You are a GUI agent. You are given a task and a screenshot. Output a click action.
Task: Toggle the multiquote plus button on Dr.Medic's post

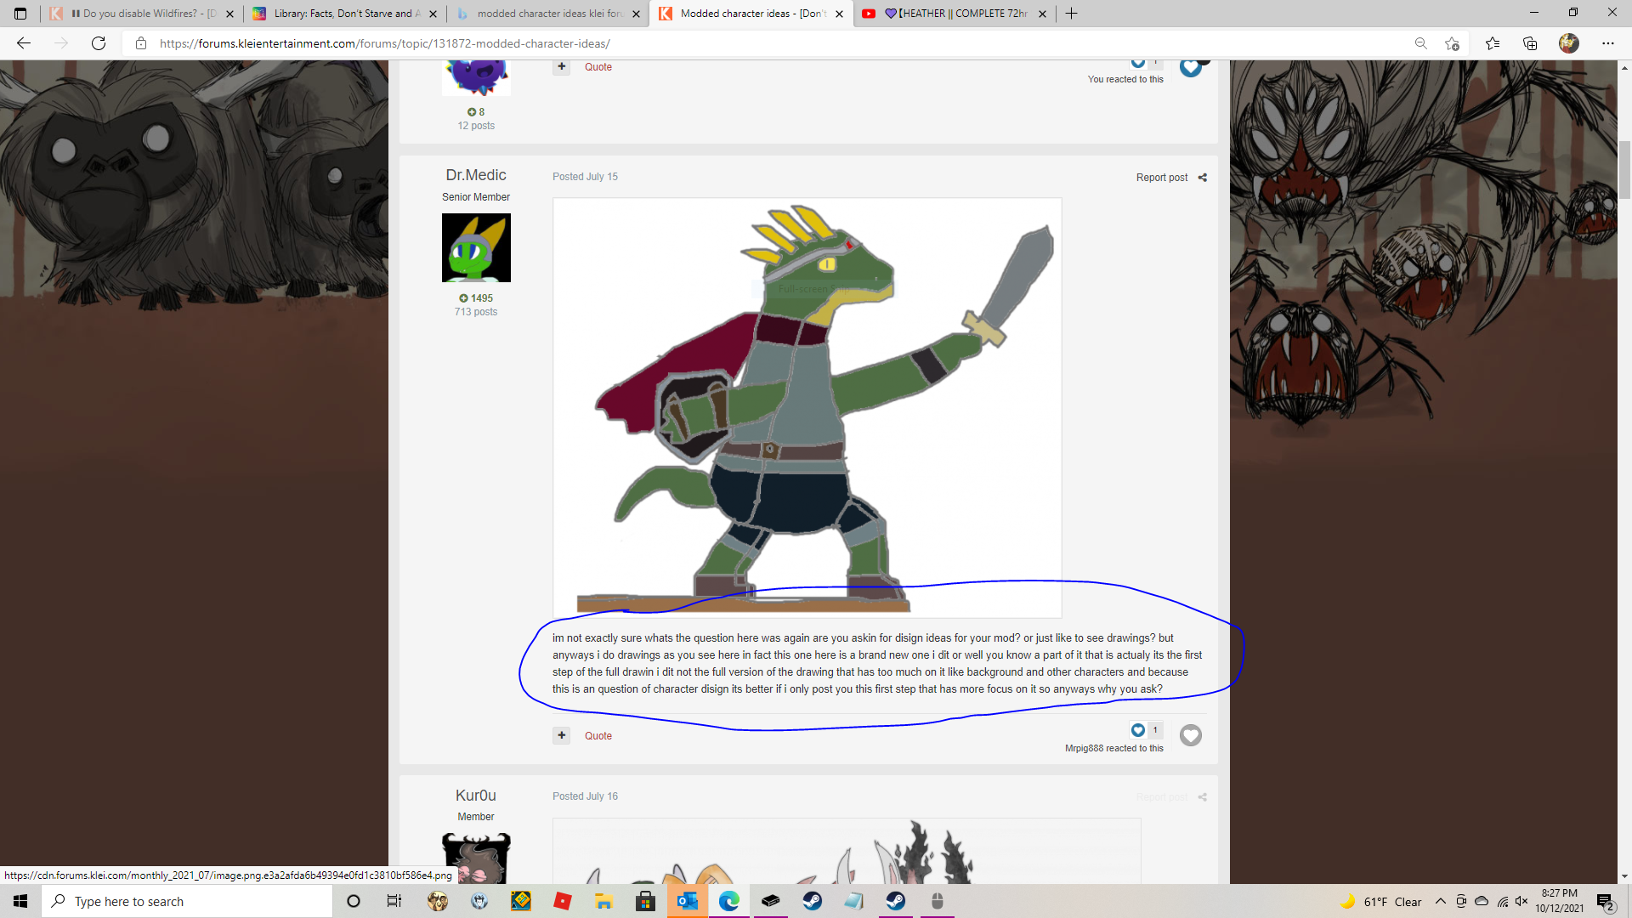point(561,735)
